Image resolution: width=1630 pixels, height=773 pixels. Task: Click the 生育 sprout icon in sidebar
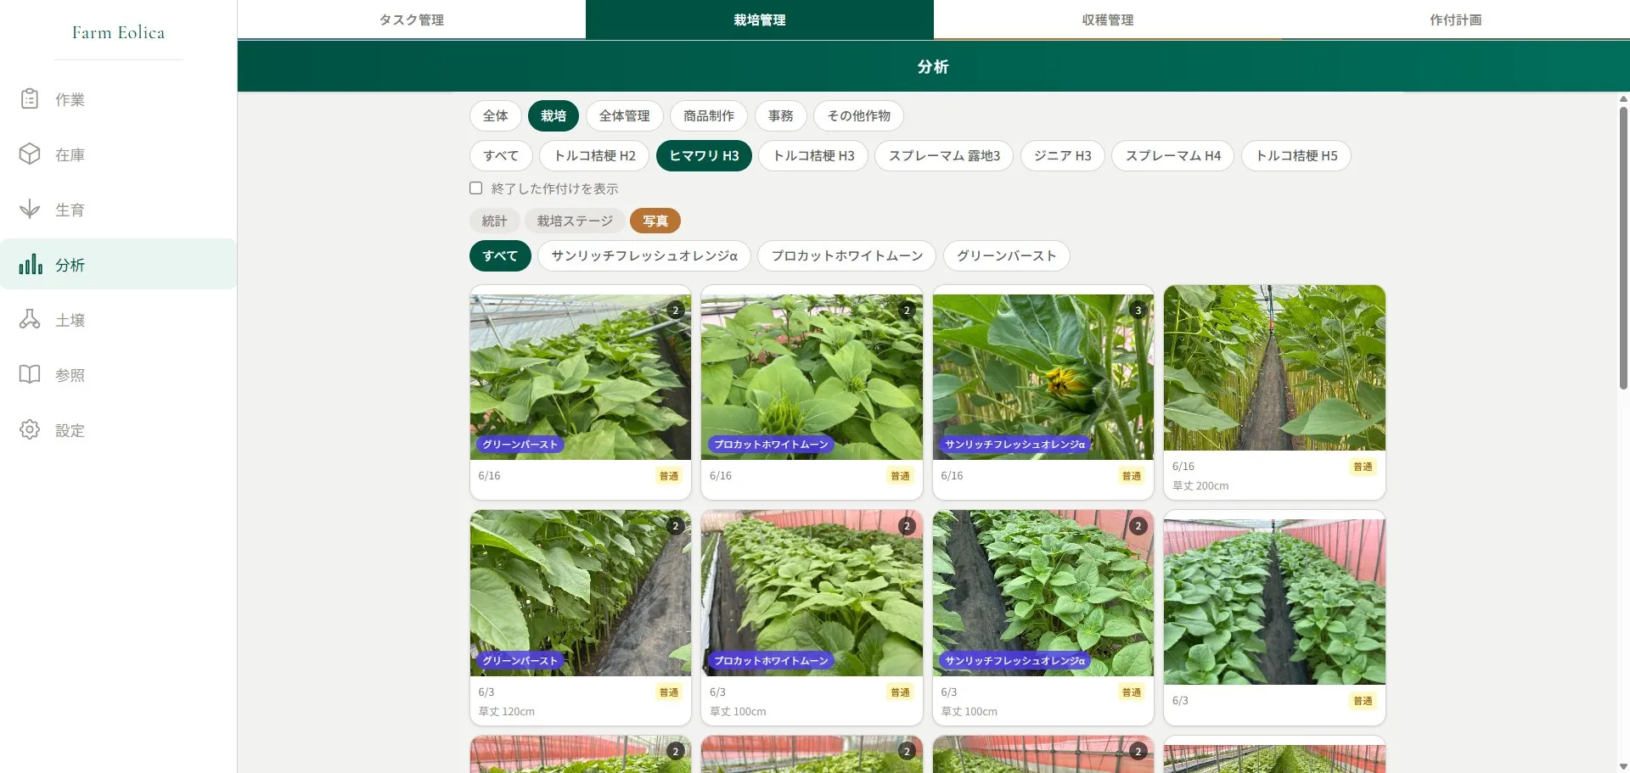tap(30, 210)
